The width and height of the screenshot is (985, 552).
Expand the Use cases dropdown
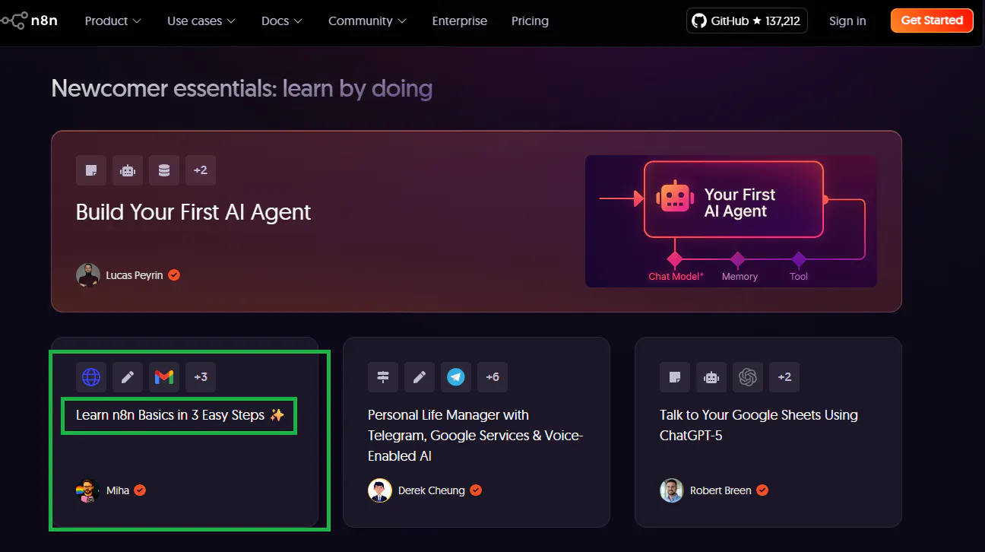(x=201, y=21)
